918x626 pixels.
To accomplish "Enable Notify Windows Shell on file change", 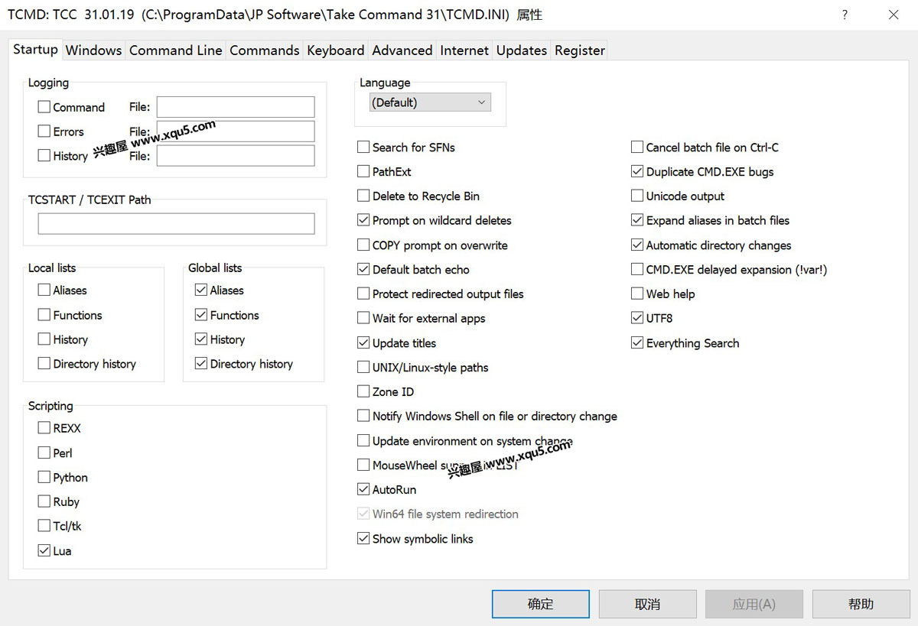I will 363,416.
